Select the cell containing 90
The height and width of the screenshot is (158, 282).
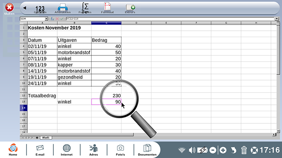[106, 102]
